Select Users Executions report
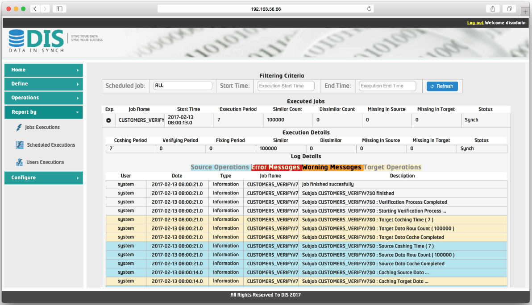This screenshot has height=305, width=532. click(x=45, y=162)
